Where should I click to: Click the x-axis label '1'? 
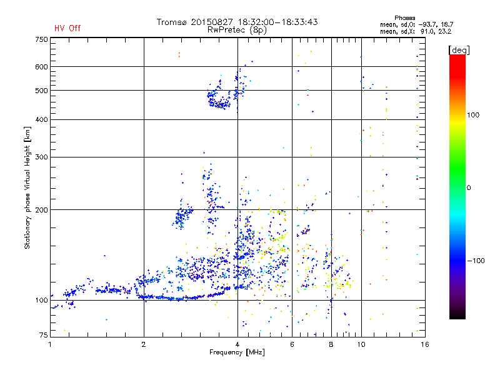click(x=50, y=344)
